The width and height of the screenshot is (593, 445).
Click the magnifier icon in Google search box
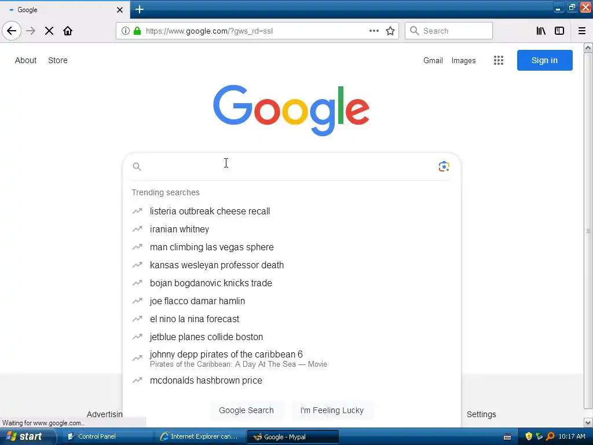[137, 166]
